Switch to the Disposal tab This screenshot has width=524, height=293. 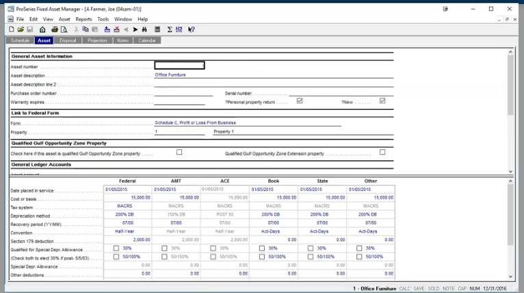tap(68, 40)
